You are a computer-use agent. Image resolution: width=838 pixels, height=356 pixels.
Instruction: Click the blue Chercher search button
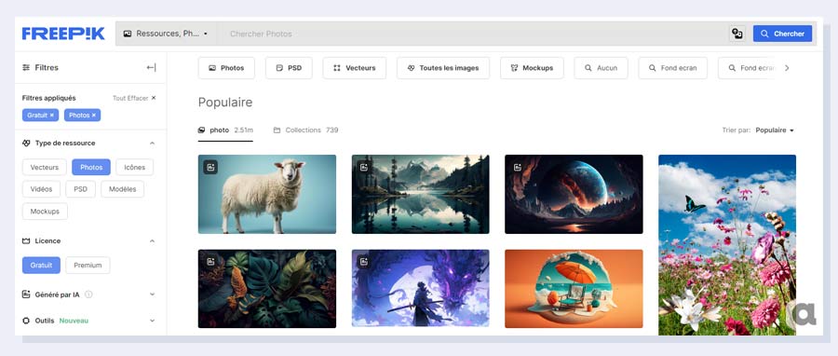[782, 34]
